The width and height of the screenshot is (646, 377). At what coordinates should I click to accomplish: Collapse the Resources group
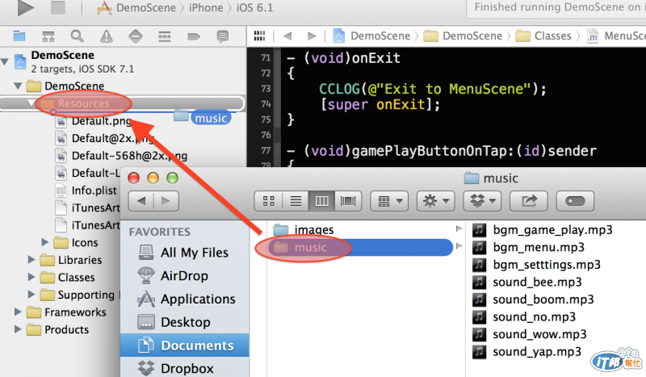click(x=31, y=103)
